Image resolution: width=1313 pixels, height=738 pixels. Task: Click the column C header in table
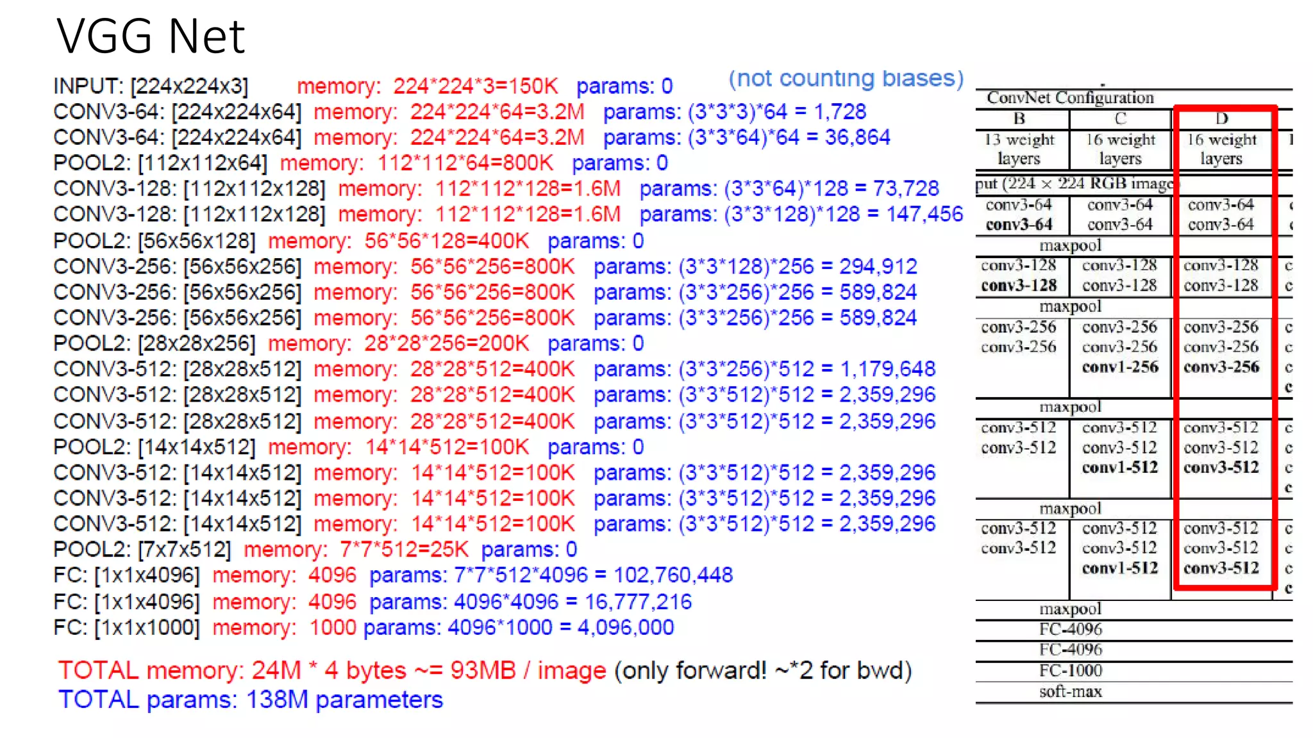click(x=1120, y=119)
